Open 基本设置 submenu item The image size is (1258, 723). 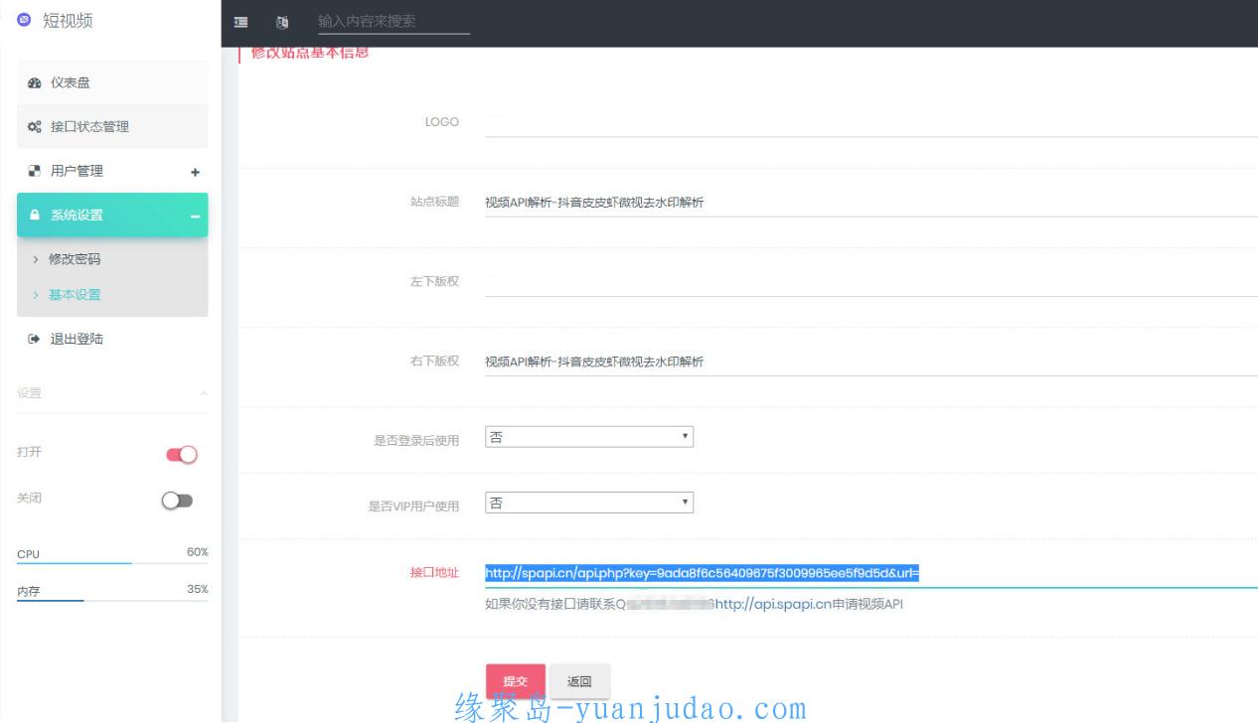point(75,294)
